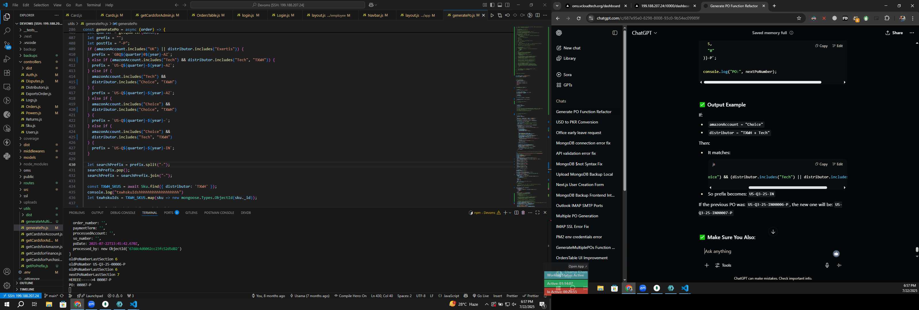This screenshot has width=919, height=310.
Task: Delete the terminal with the trash icon
Action: [523, 213]
